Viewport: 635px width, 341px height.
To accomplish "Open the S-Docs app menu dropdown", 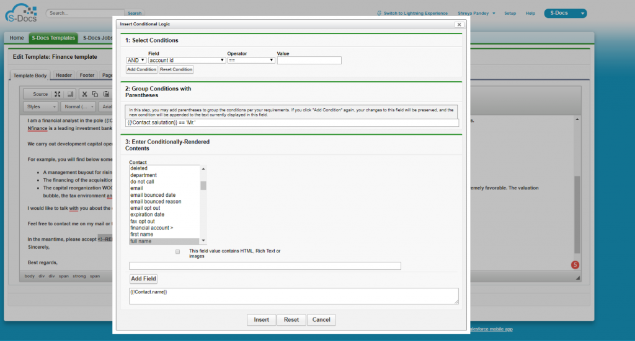I will point(565,13).
